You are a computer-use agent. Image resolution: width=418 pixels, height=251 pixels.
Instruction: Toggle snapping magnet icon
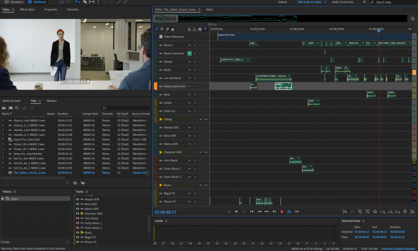[x=200, y=29]
